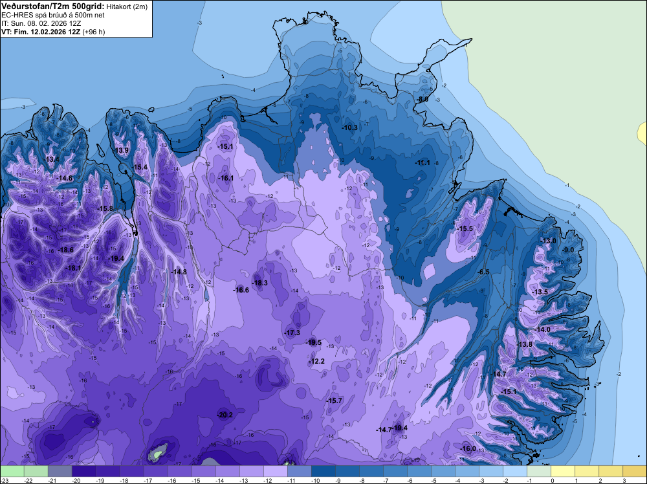647x484 pixels.
Task: Click the -11.1 temperature reading
Action: click(422, 162)
